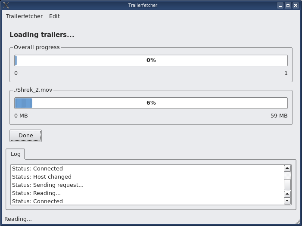Image resolution: width=302 pixels, height=226 pixels.
Task: Maximize the Trailerfetcher window
Action: [288, 6]
